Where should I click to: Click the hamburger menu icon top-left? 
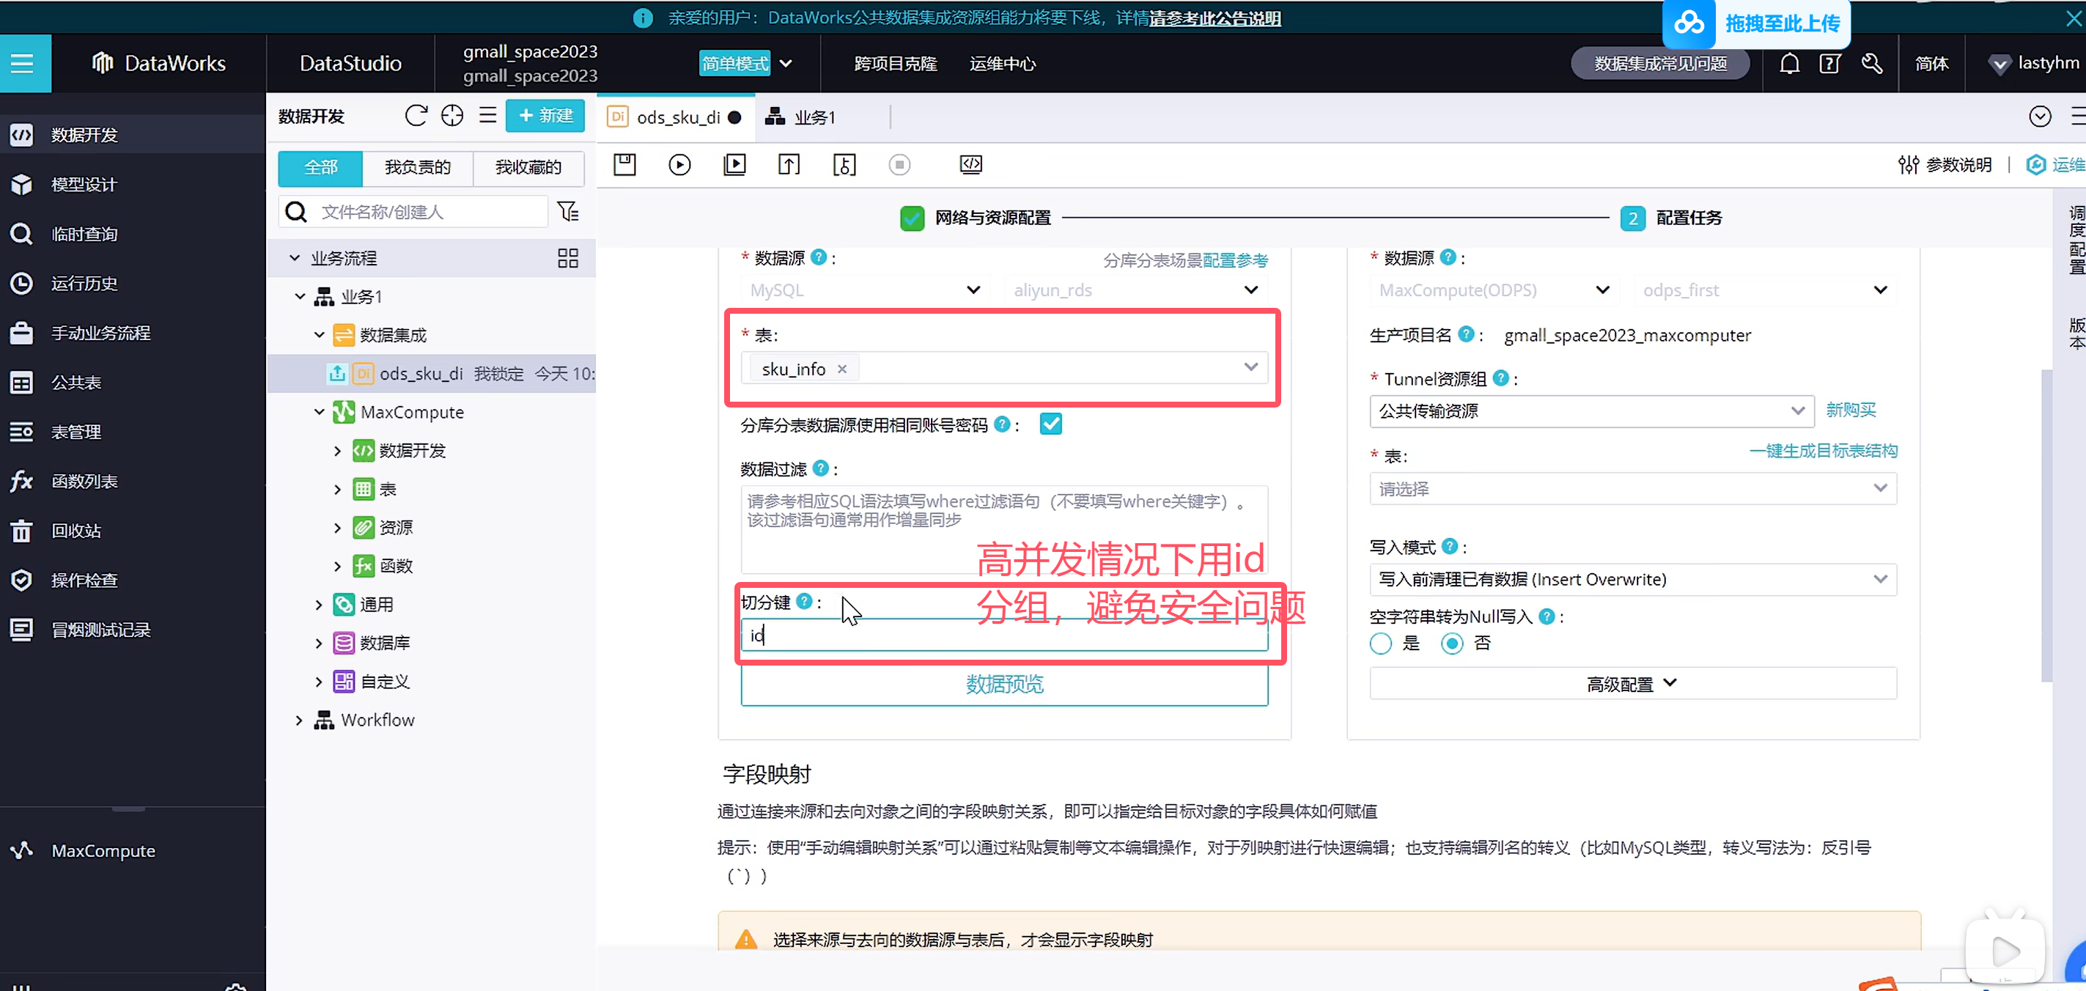click(x=23, y=63)
